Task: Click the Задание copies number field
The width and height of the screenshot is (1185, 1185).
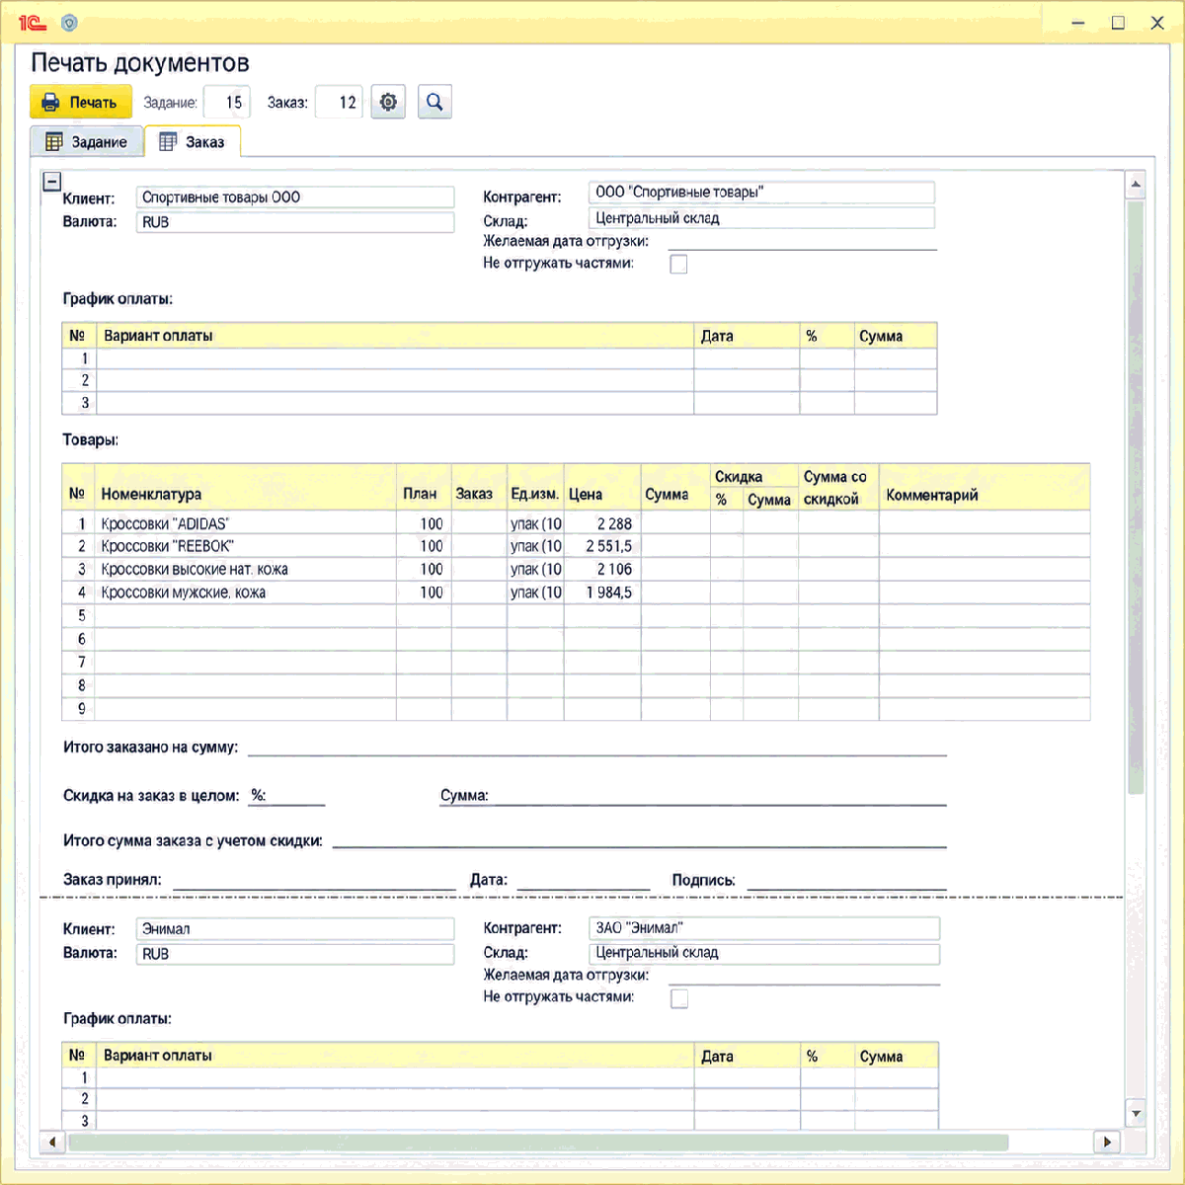Action: pos(227,102)
